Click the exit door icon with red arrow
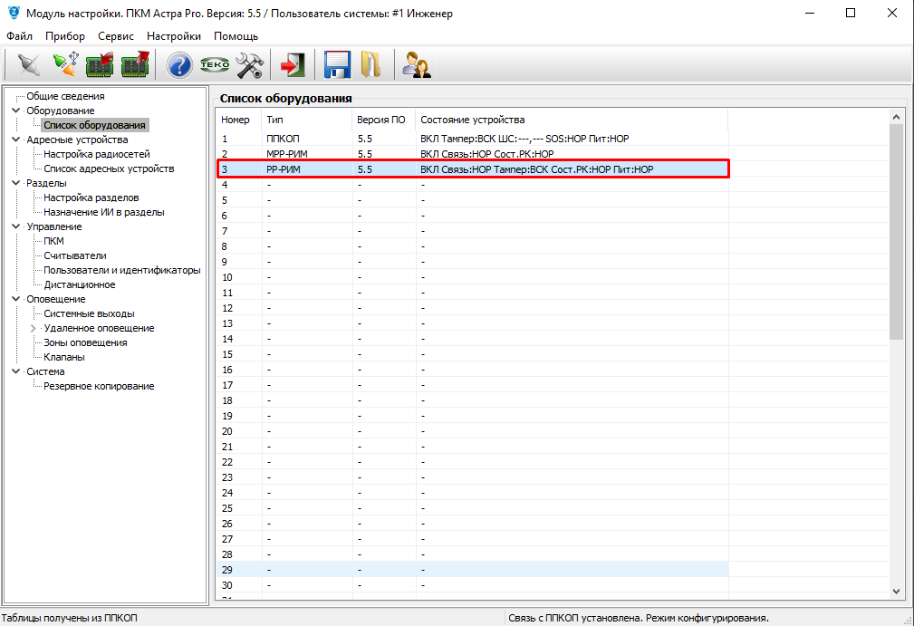The width and height of the screenshot is (914, 626). tap(293, 64)
